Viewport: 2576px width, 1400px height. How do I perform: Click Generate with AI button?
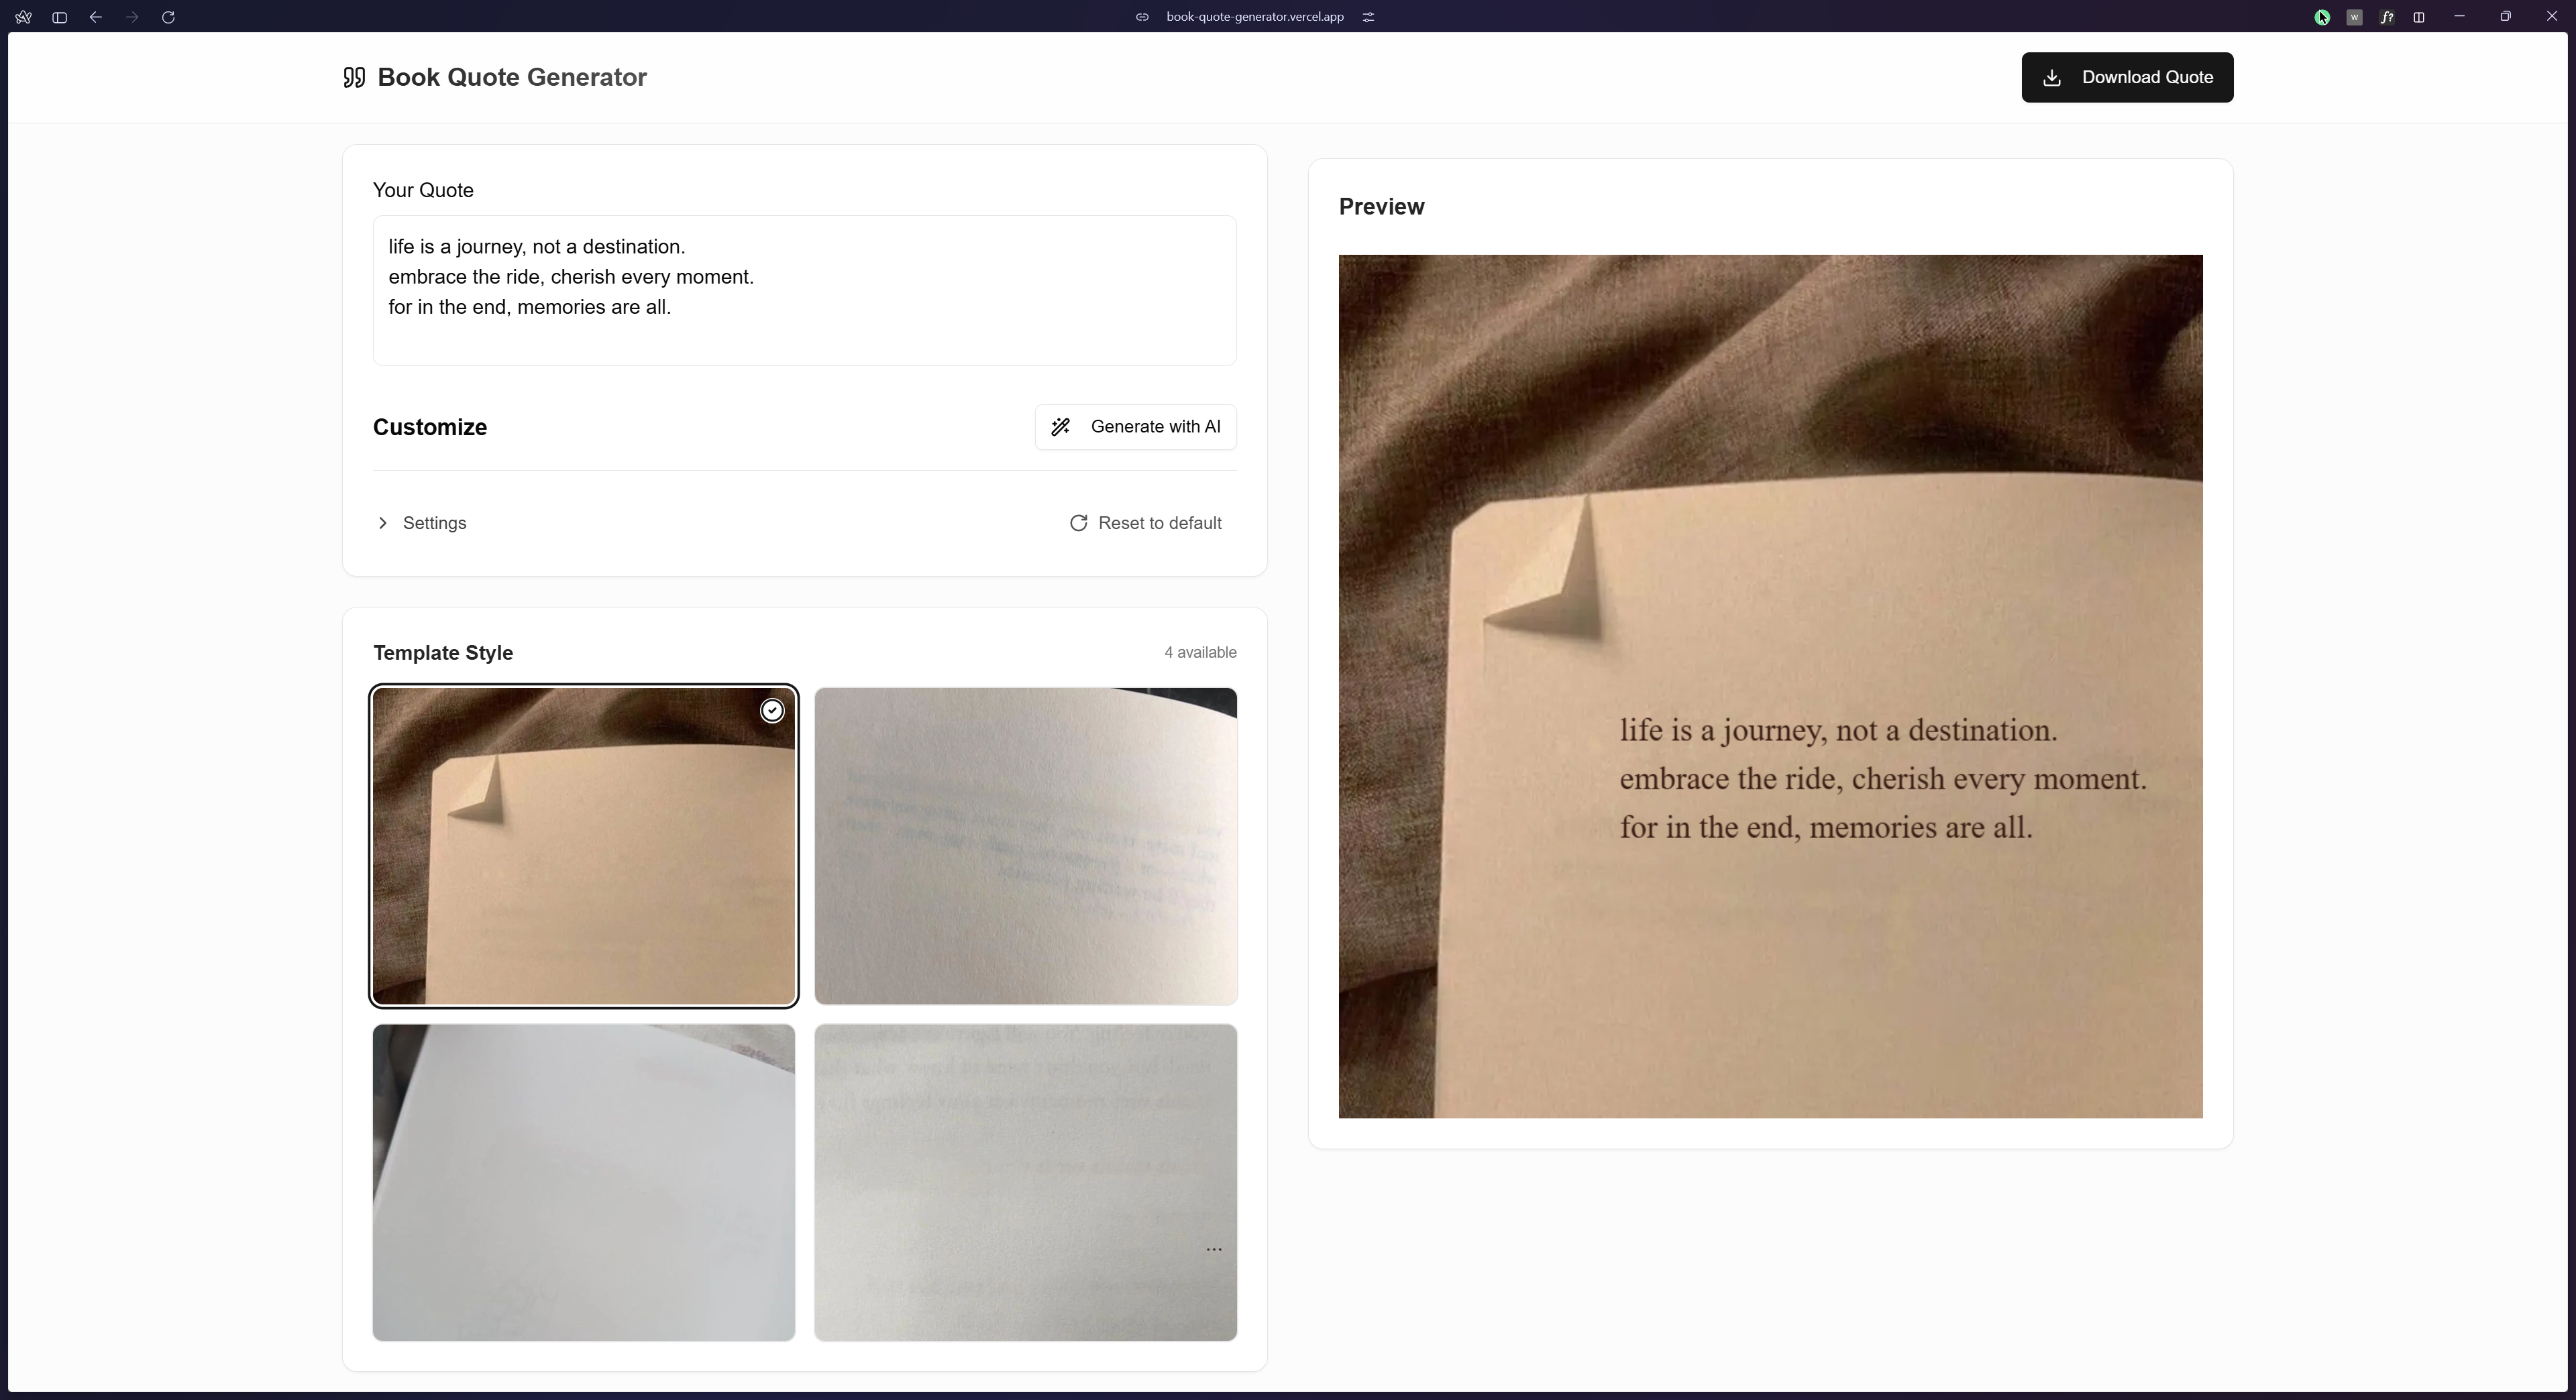1135,426
